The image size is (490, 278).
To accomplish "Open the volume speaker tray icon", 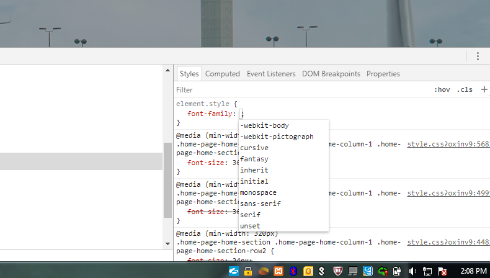I will 412,271.
